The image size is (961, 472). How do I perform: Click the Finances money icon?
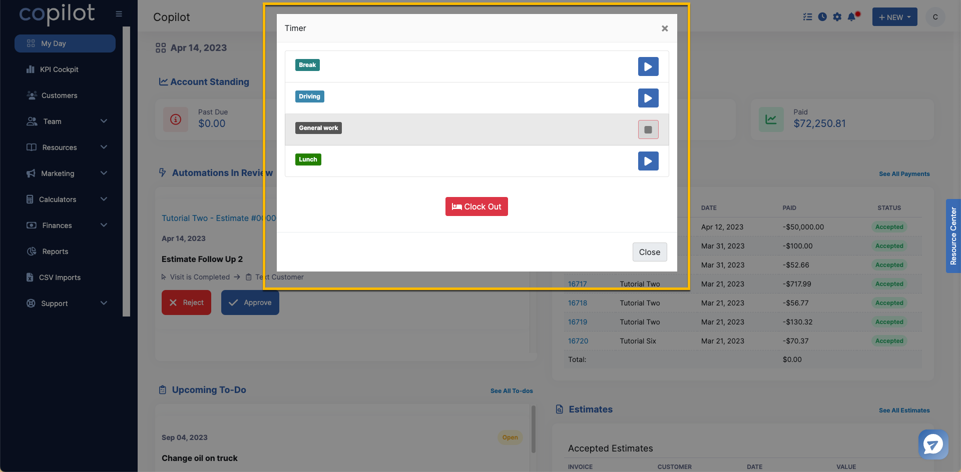point(31,225)
